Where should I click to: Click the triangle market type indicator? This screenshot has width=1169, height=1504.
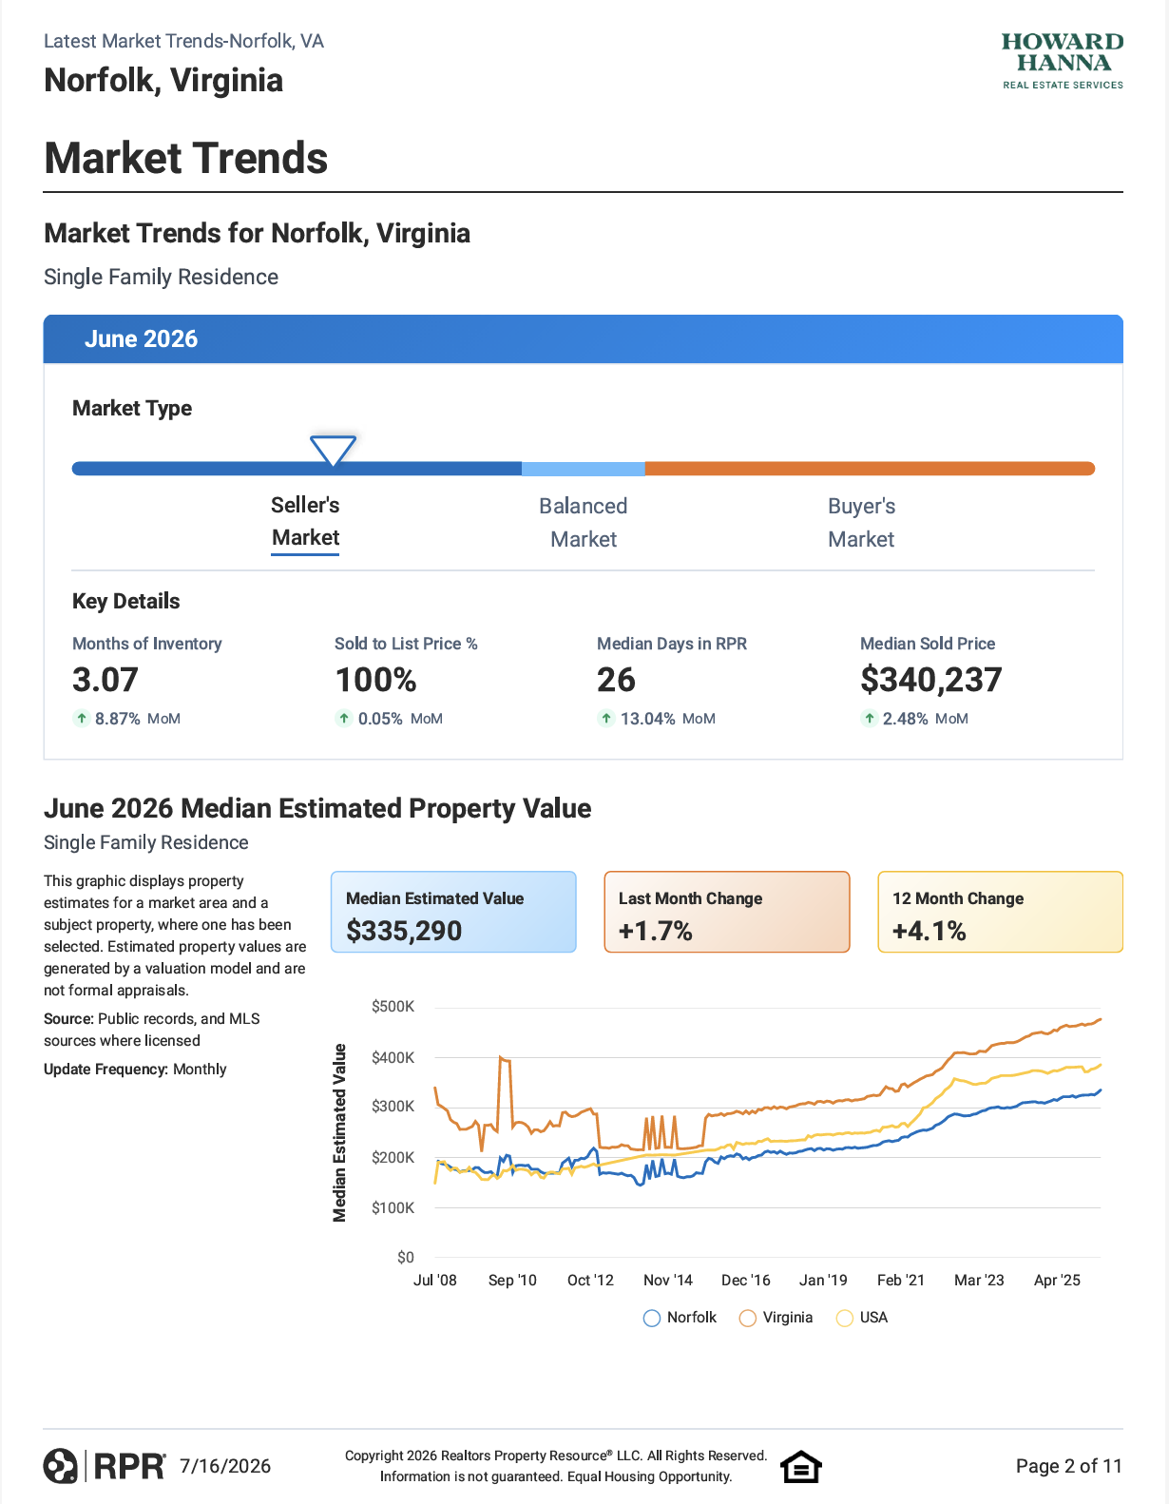(333, 451)
